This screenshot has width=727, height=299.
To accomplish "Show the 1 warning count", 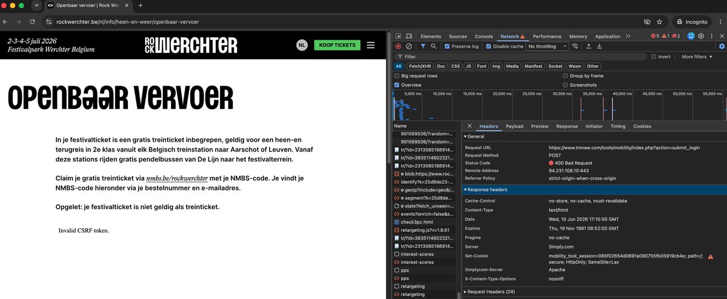I will (665, 36).
